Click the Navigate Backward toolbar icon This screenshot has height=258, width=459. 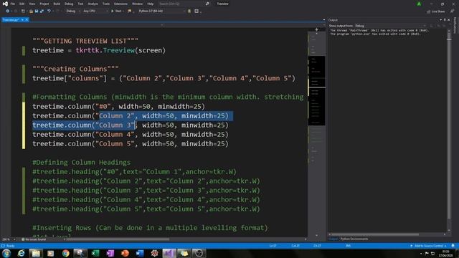[7, 11]
